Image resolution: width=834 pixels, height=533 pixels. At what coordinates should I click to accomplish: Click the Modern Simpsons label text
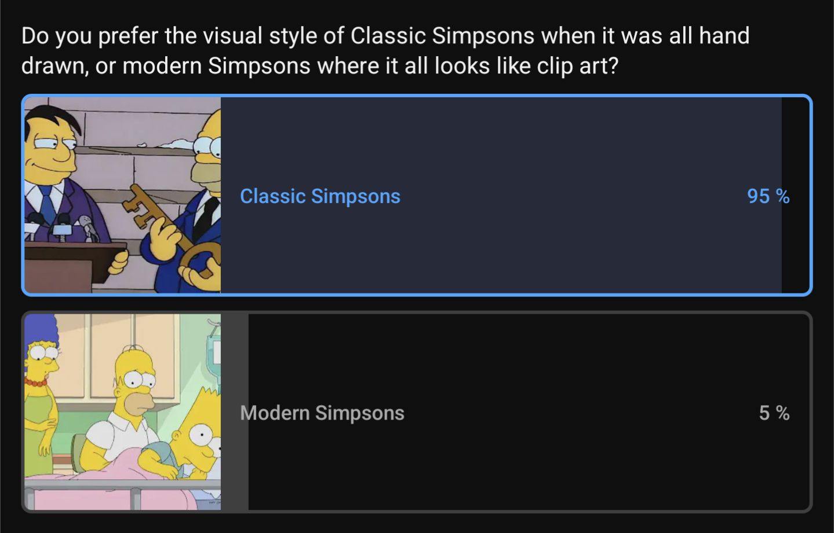(322, 413)
